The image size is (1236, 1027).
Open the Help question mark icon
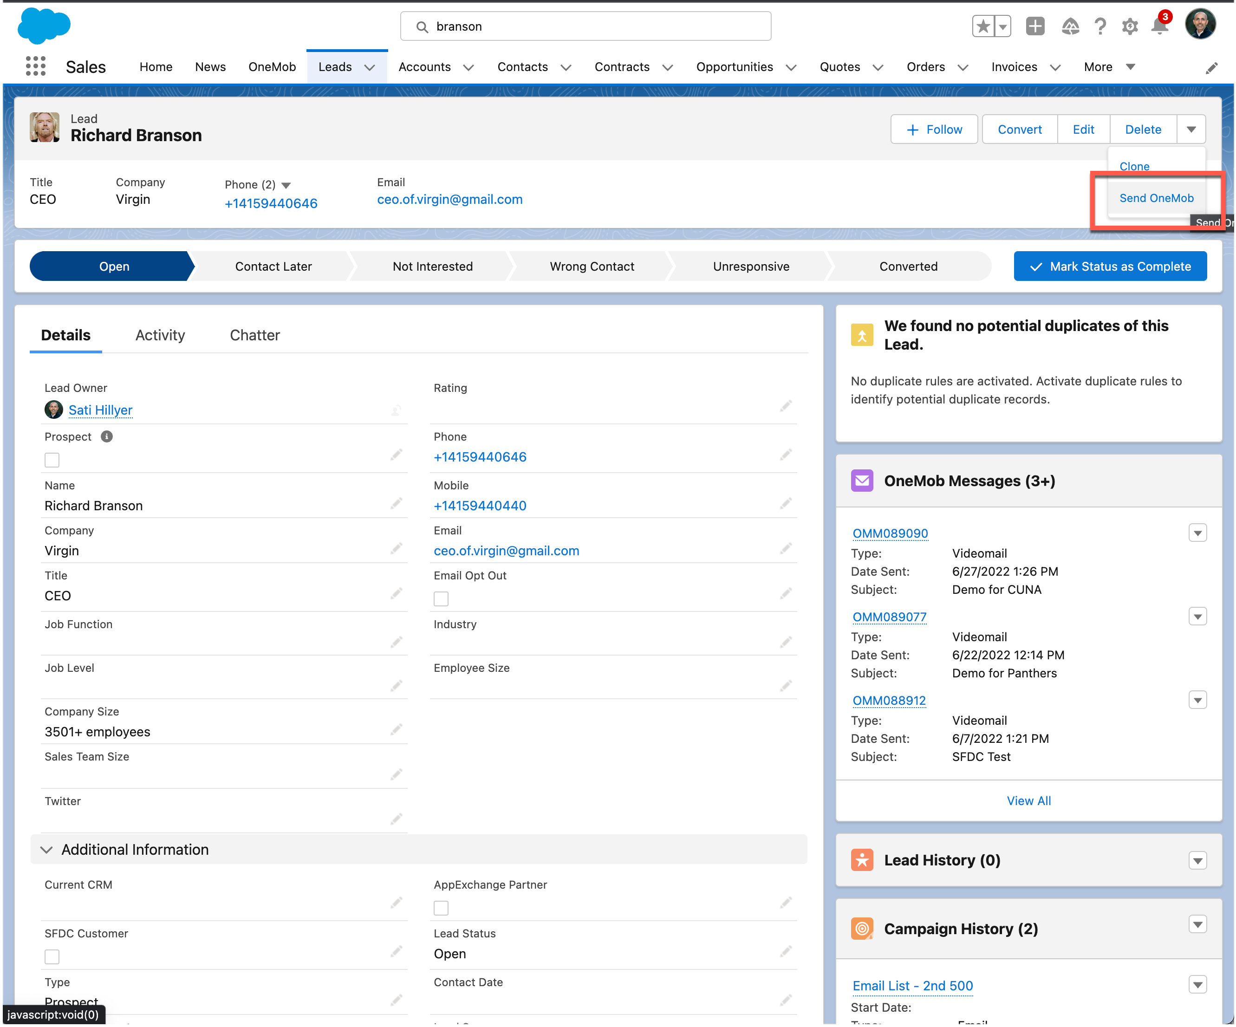pos(1099,26)
